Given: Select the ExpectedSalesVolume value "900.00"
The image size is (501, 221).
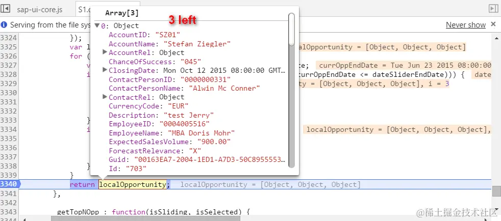Looking at the screenshot, I should (x=214, y=142).
